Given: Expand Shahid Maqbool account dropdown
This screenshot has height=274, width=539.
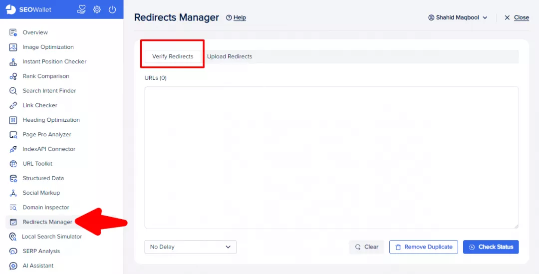Looking at the screenshot, I should tap(458, 17).
